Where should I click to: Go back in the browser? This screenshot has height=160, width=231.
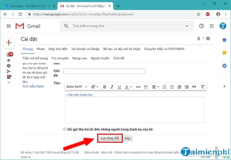coord(5,14)
